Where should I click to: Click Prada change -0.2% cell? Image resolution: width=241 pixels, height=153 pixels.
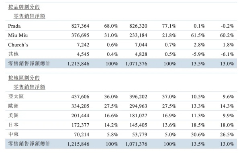(x=227, y=26)
